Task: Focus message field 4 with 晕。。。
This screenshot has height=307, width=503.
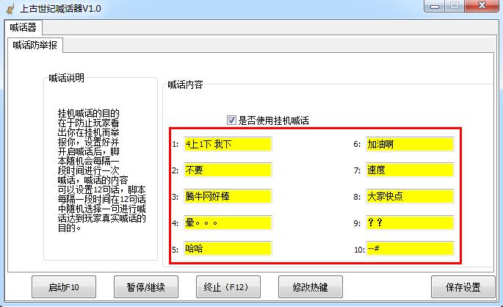Action: pos(227,223)
